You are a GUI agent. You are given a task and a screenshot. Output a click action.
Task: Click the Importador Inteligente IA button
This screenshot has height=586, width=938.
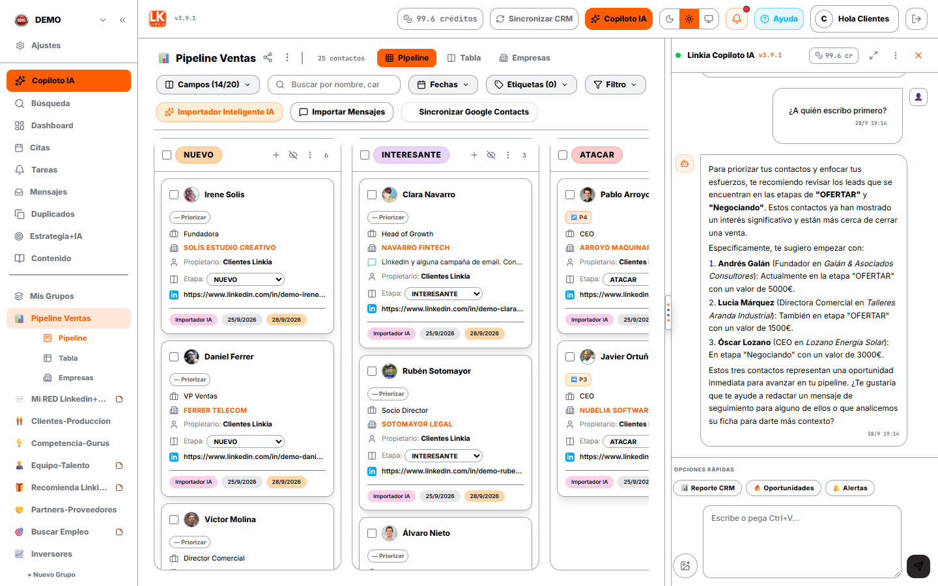(x=220, y=112)
